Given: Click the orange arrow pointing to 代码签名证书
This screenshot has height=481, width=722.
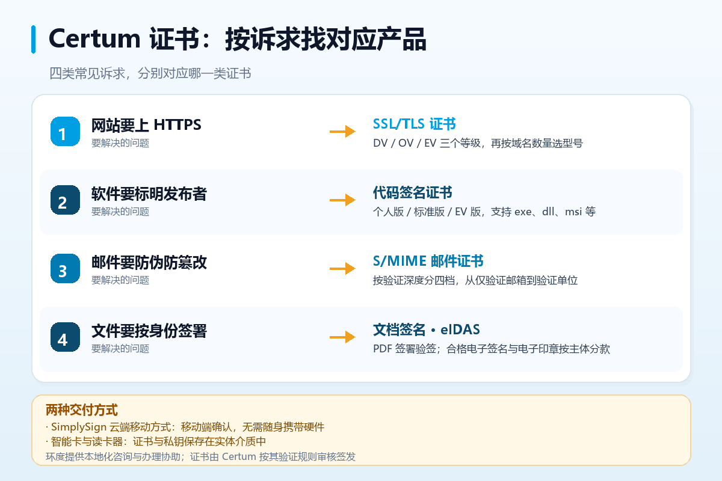Looking at the screenshot, I should [x=343, y=200].
